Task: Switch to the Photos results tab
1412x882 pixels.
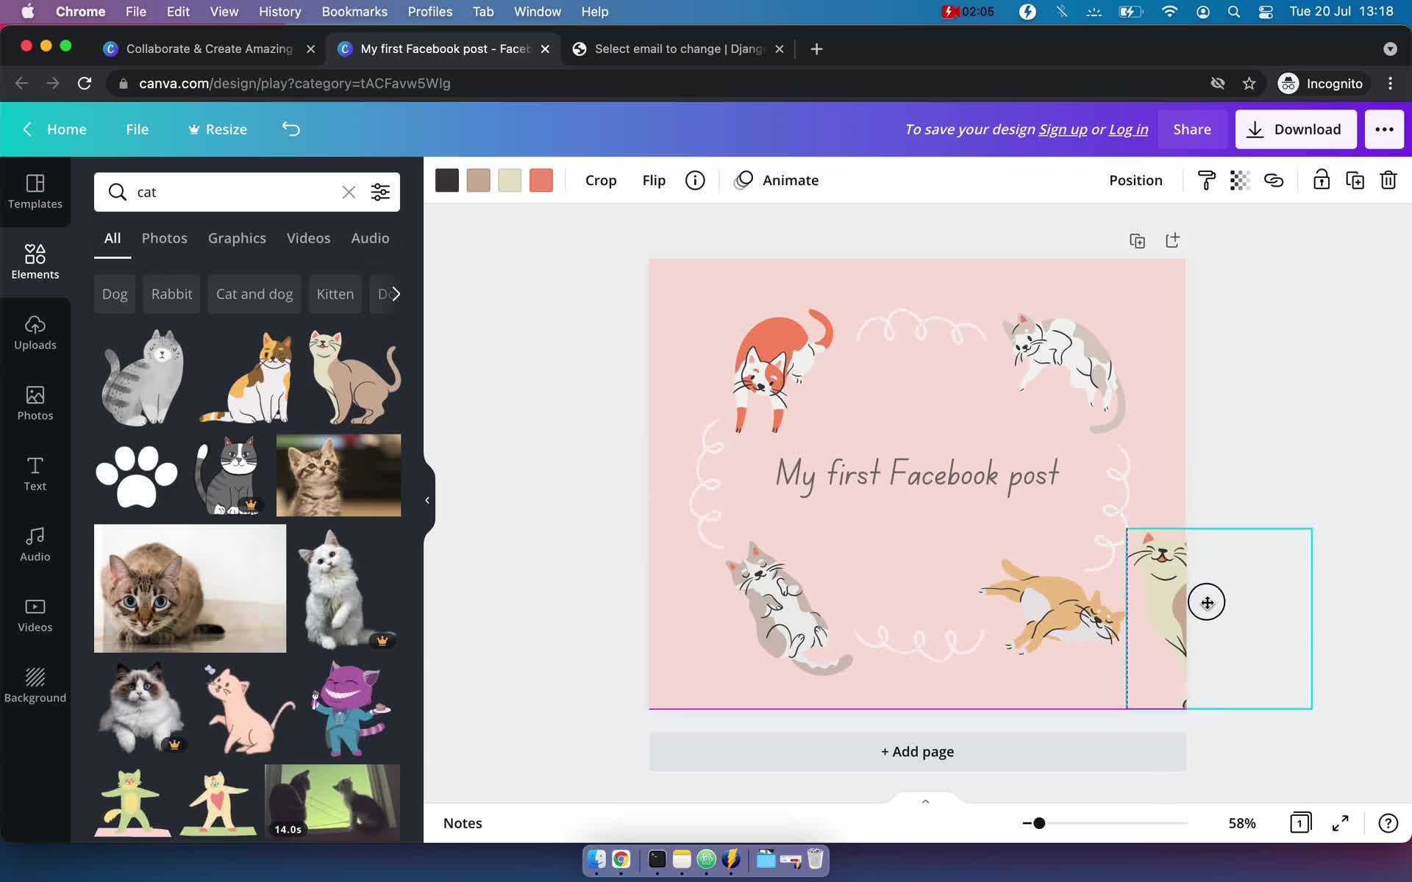Action: coord(164,238)
